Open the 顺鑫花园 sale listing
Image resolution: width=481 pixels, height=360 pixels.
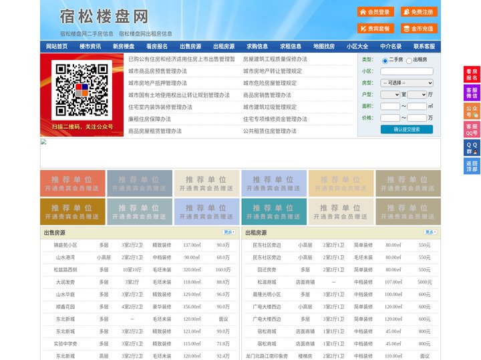pyautogui.click(x=65, y=307)
